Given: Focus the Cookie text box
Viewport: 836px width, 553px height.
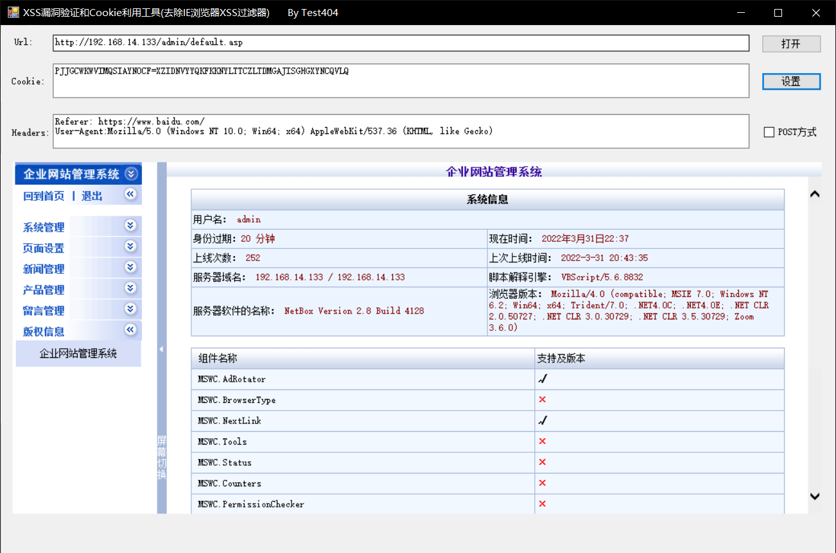Looking at the screenshot, I should point(401,81).
